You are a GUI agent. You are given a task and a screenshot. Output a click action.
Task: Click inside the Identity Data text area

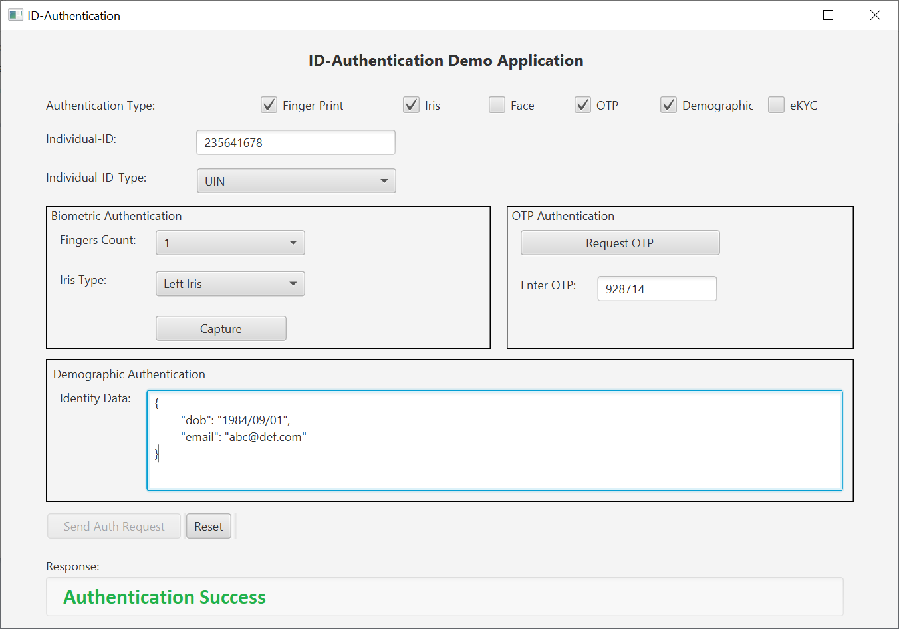(x=495, y=440)
